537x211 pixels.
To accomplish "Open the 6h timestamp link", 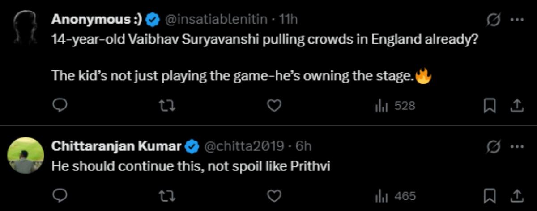I will pyautogui.click(x=304, y=146).
